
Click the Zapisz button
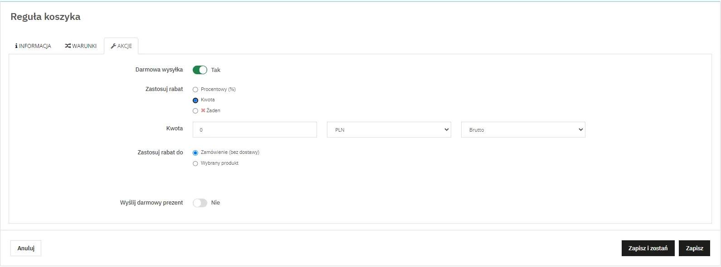pyautogui.click(x=694, y=248)
